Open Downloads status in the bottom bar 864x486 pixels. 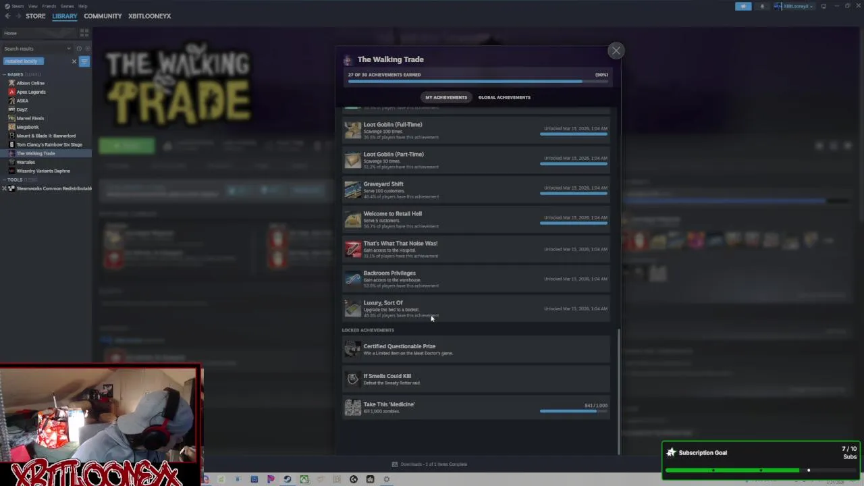[x=430, y=464]
